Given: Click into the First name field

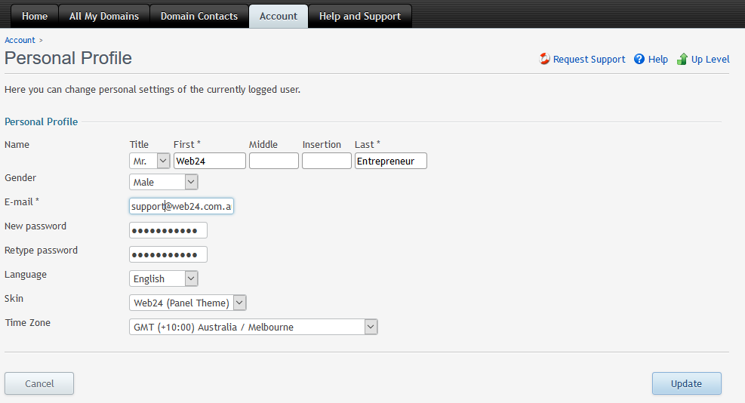Looking at the screenshot, I should [209, 161].
